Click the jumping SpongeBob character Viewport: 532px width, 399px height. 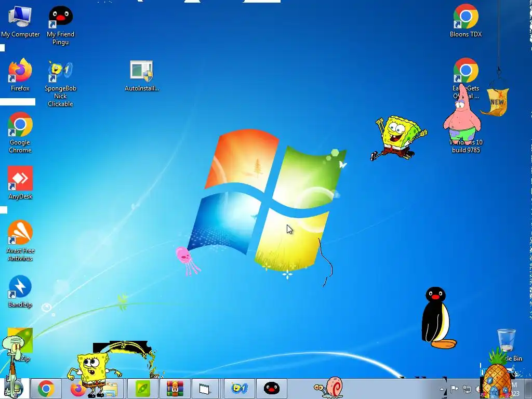[x=398, y=137]
